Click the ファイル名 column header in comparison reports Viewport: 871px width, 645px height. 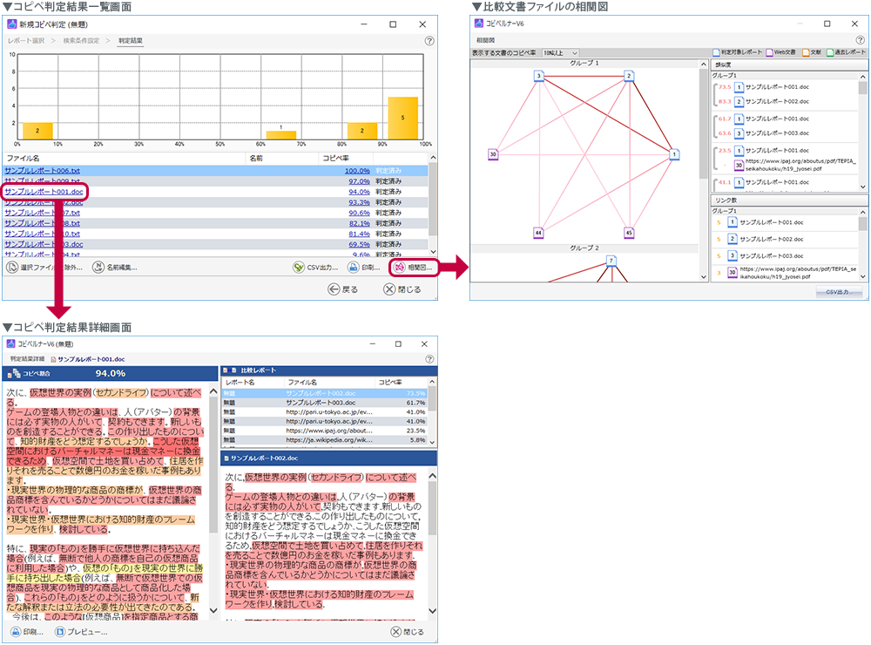303,383
